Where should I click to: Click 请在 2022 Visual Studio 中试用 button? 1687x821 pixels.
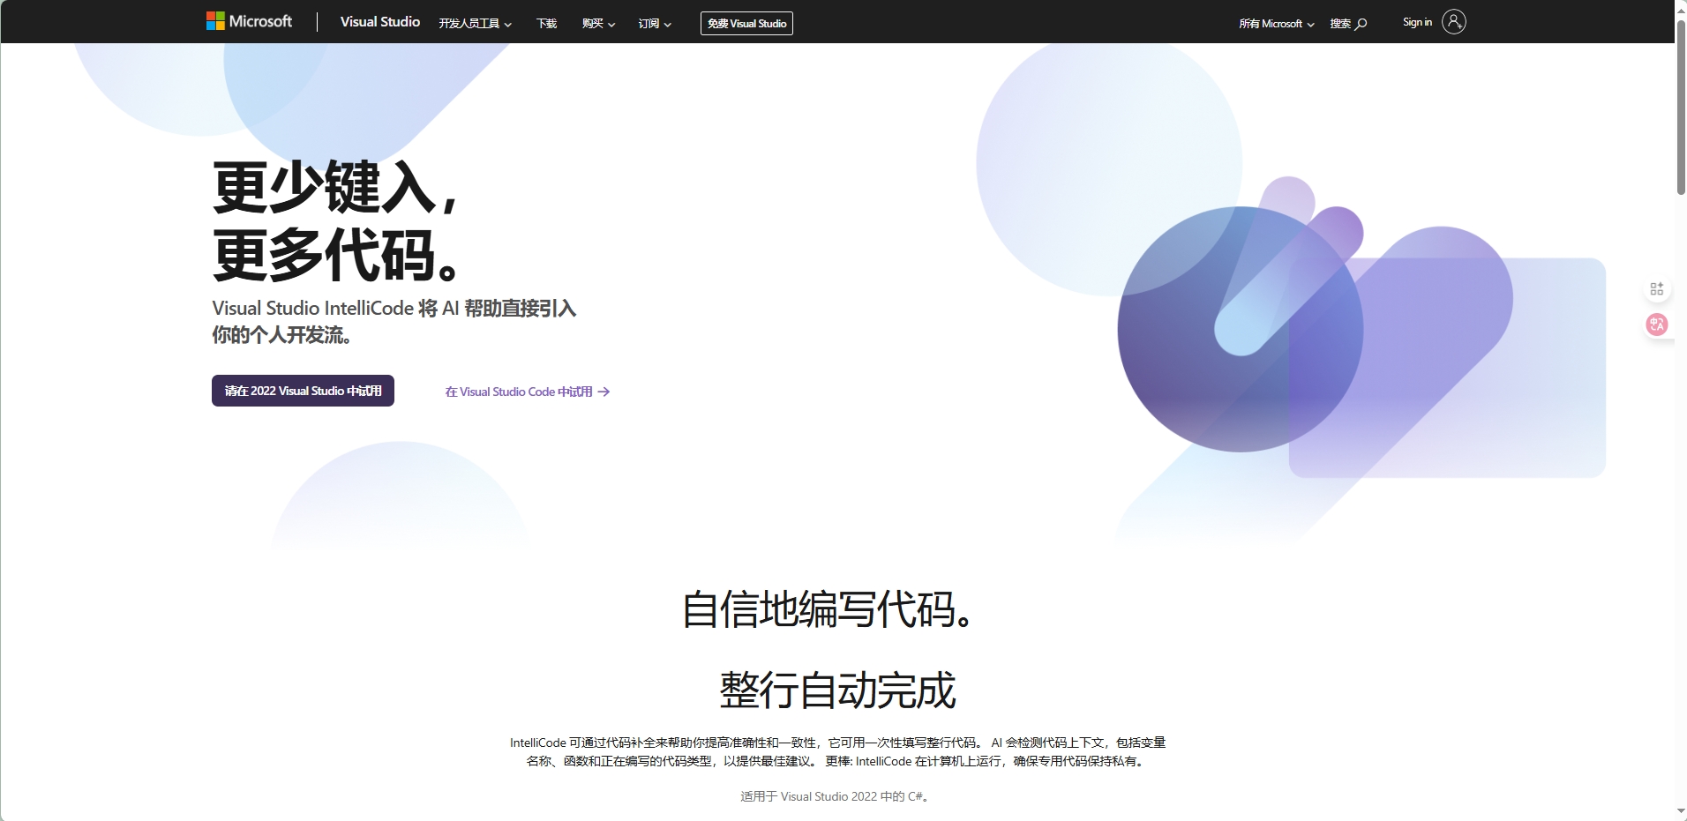(x=303, y=391)
